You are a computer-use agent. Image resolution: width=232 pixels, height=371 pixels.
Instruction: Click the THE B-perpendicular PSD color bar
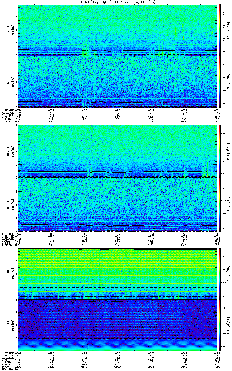point(220,274)
